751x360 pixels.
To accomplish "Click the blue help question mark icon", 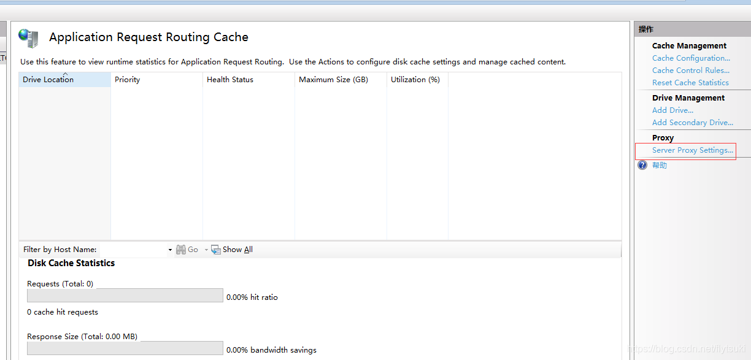I will (x=642, y=166).
